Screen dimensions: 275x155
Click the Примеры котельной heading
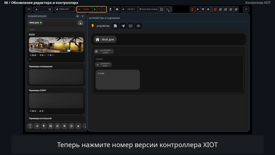click(40, 118)
